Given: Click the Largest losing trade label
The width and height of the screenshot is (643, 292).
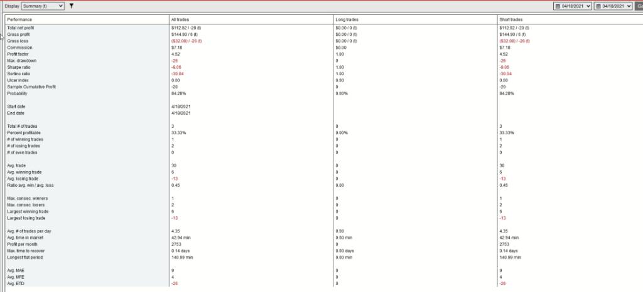Looking at the screenshot, I should point(26,217).
